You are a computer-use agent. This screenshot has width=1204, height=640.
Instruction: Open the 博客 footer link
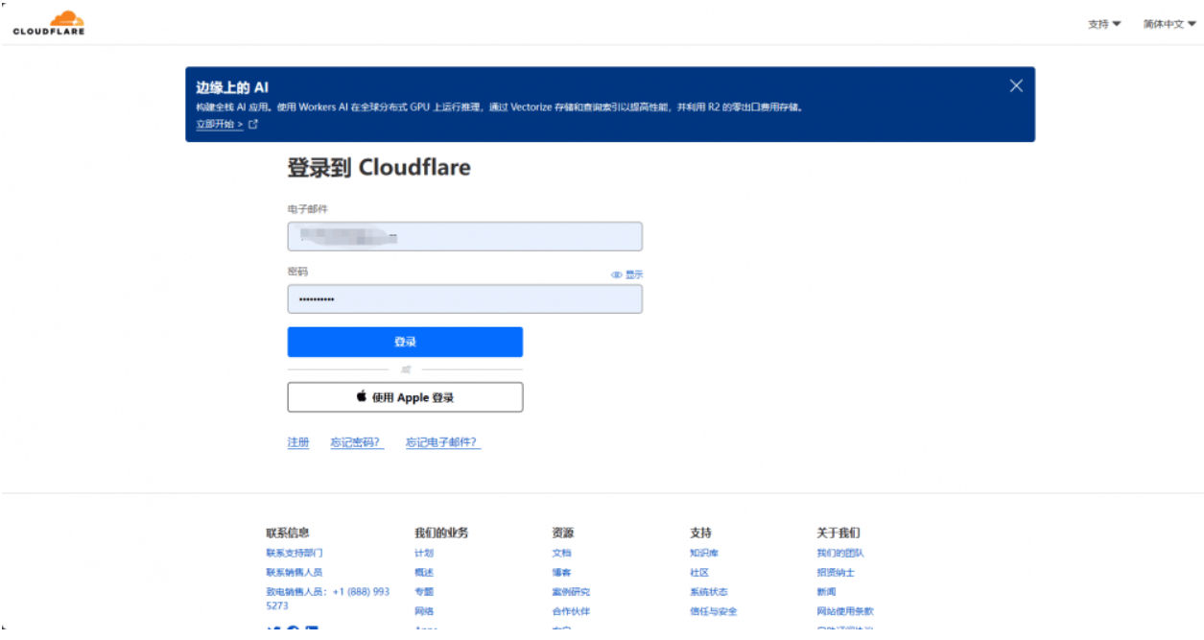tap(561, 572)
